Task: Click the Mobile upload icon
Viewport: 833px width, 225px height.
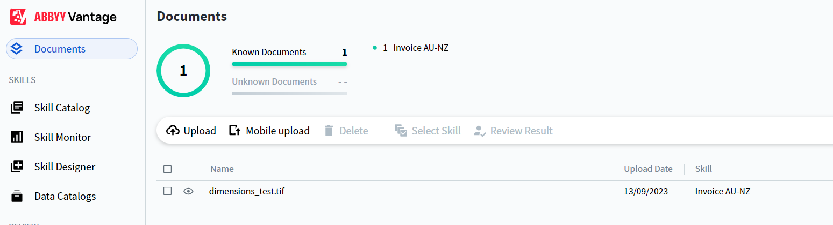Action: [234, 131]
